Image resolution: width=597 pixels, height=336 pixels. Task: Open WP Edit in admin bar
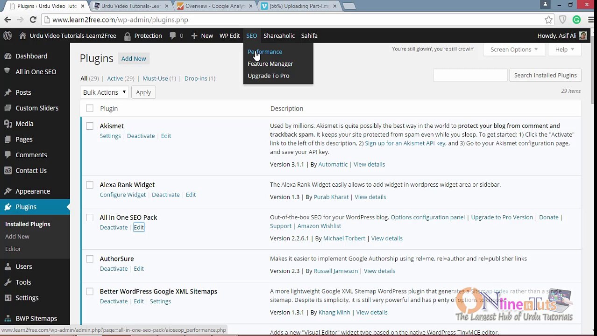[x=229, y=35]
